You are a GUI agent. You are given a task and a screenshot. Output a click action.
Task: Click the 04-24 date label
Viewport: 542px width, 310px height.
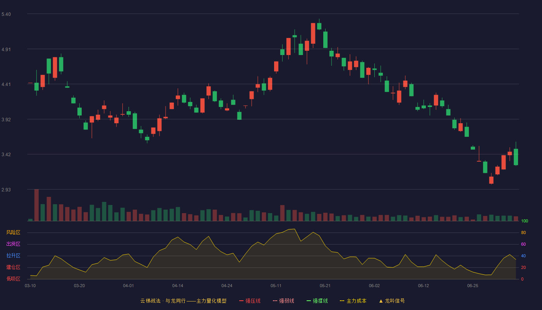(227, 286)
